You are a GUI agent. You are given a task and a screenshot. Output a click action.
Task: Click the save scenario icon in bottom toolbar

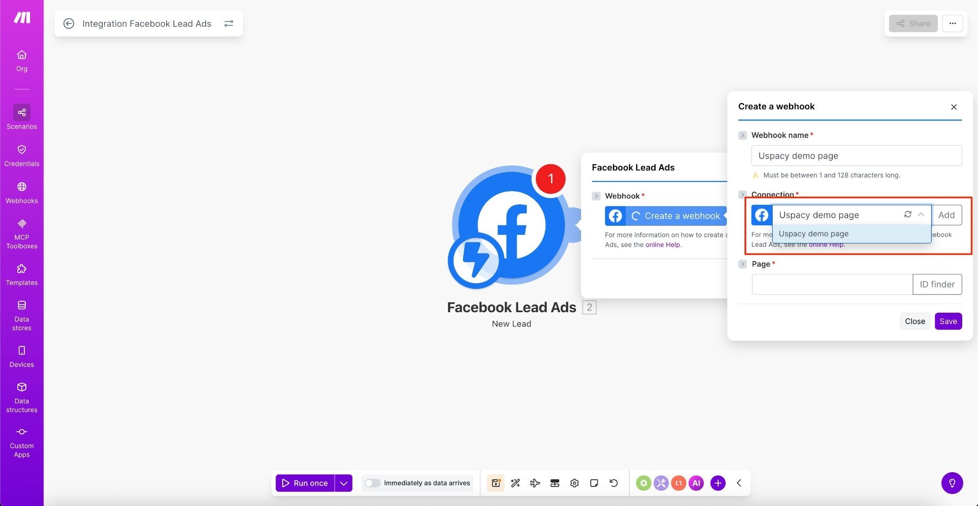(x=496, y=483)
